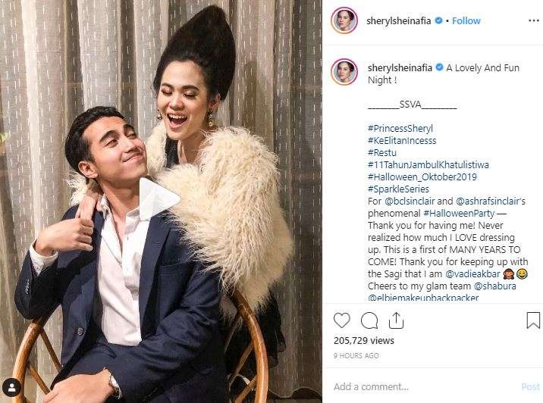The height and width of the screenshot is (403, 543).
Task: Like the post with the heart icon
Action: coord(341,320)
